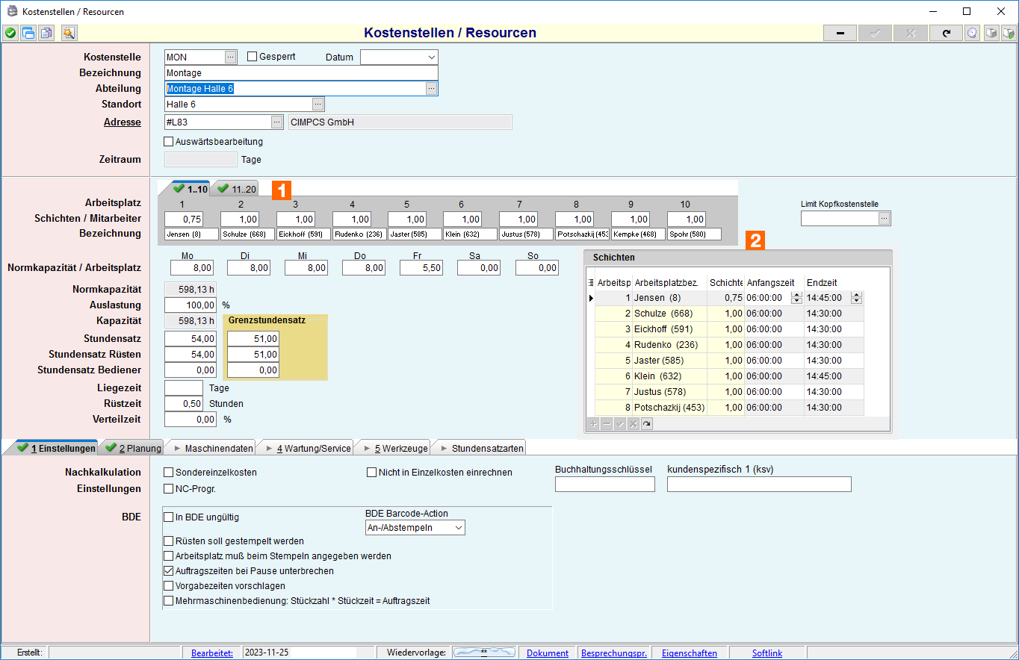The height and width of the screenshot is (660, 1019).
Task: Enable Vorgabezeiten vorschlagen checkbox
Action: (168, 585)
